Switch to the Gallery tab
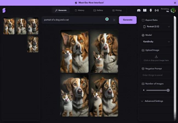This screenshot has height=123, width=178. pyautogui.click(x=98, y=10)
